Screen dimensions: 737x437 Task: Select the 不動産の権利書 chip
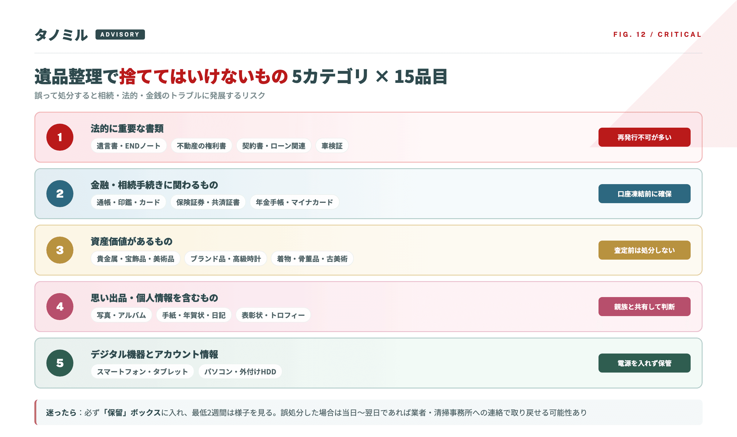[x=201, y=146]
